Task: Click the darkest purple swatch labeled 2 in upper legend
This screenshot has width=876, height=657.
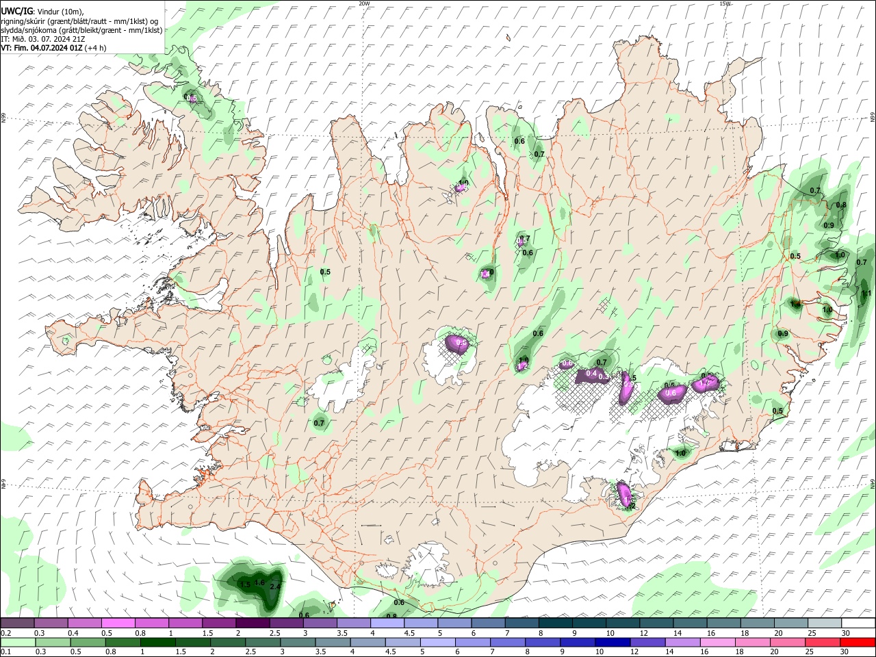Action: coord(253,623)
